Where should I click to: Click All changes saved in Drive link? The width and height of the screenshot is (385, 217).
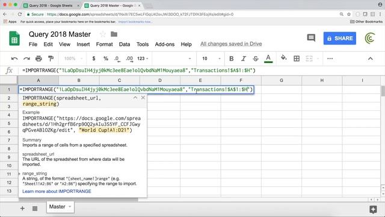pos(231,44)
